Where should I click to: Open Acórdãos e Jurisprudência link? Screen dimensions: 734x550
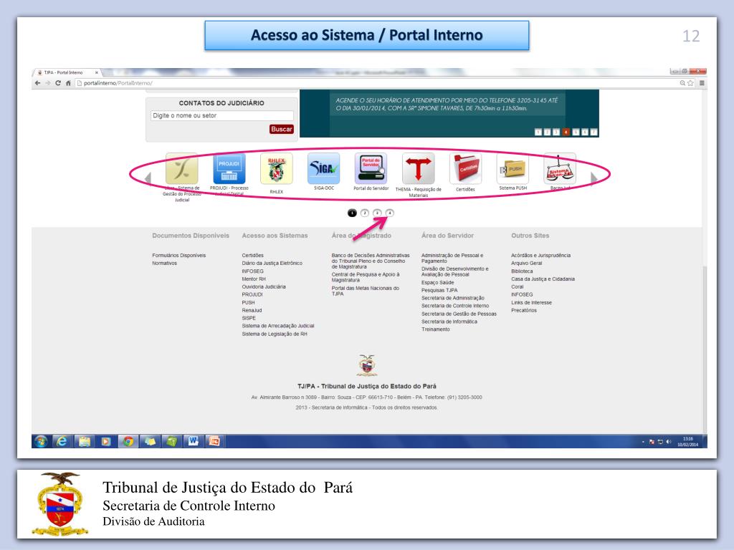point(540,256)
